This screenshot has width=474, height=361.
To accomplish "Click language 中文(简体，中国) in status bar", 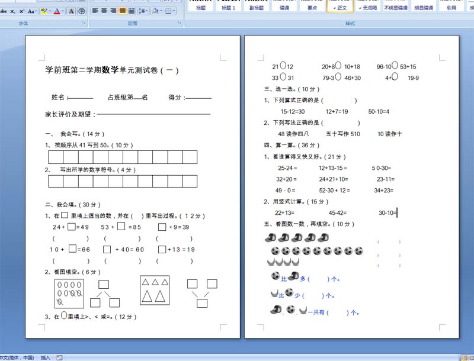I will pos(17,357).
